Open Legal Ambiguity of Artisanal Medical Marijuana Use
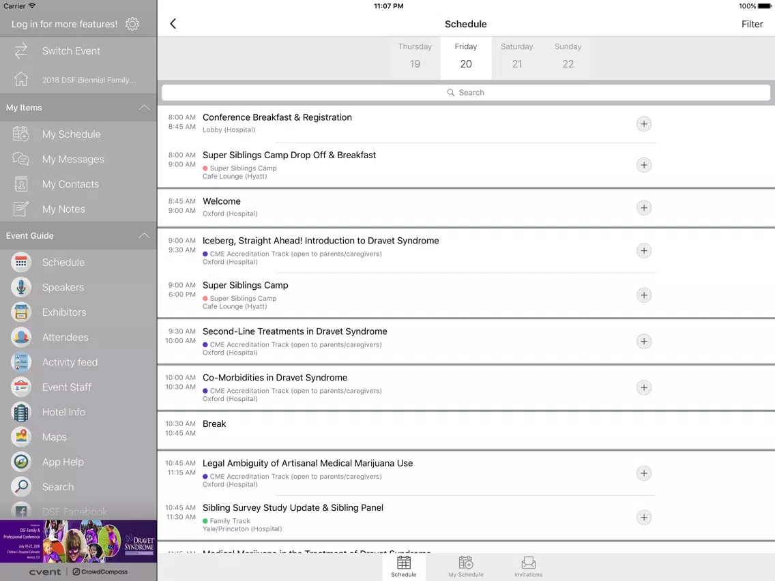775x581 pixels. click(x=308, y=464)
